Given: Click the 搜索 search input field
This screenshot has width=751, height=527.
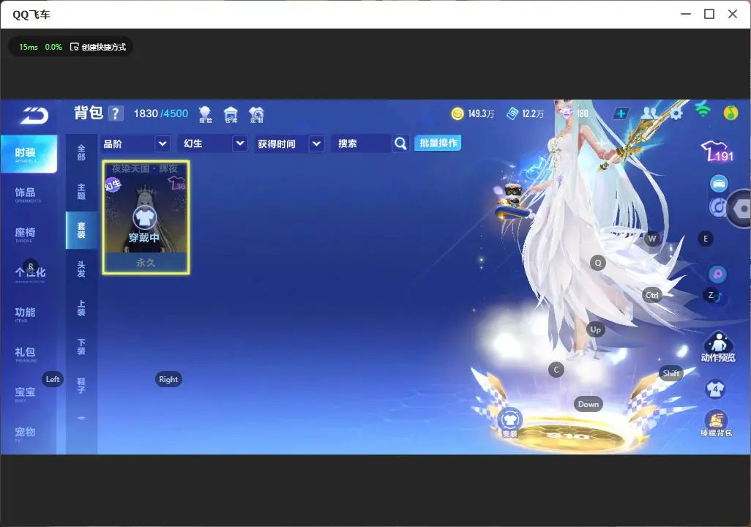Looking at the screenshot, I should point(362,143).
